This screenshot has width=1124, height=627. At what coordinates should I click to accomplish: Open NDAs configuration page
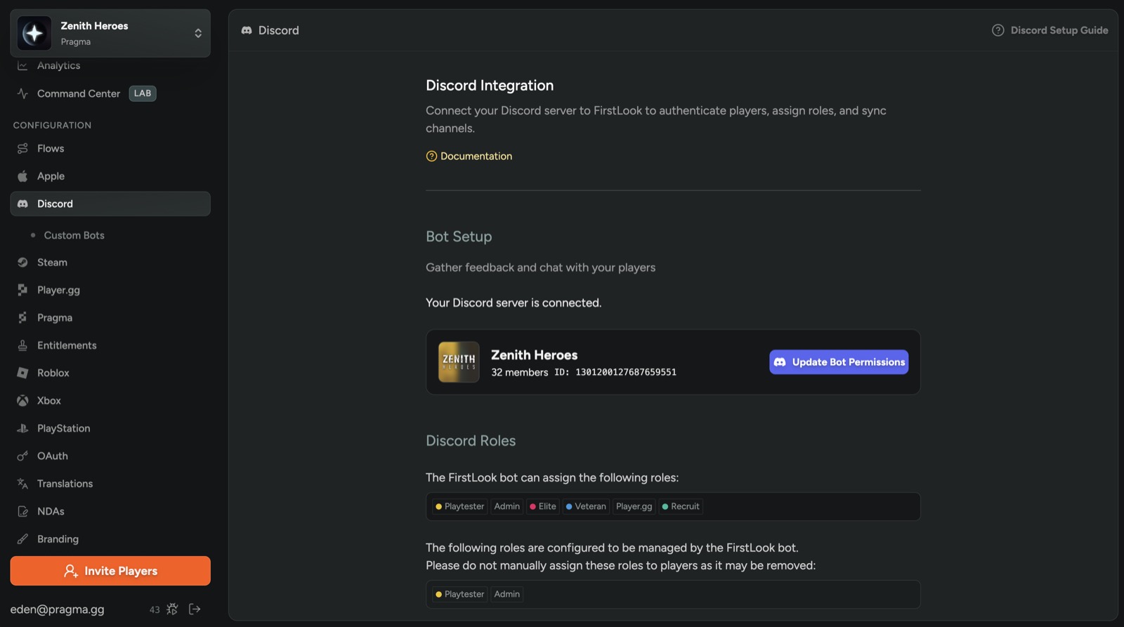tap(51, 511)
